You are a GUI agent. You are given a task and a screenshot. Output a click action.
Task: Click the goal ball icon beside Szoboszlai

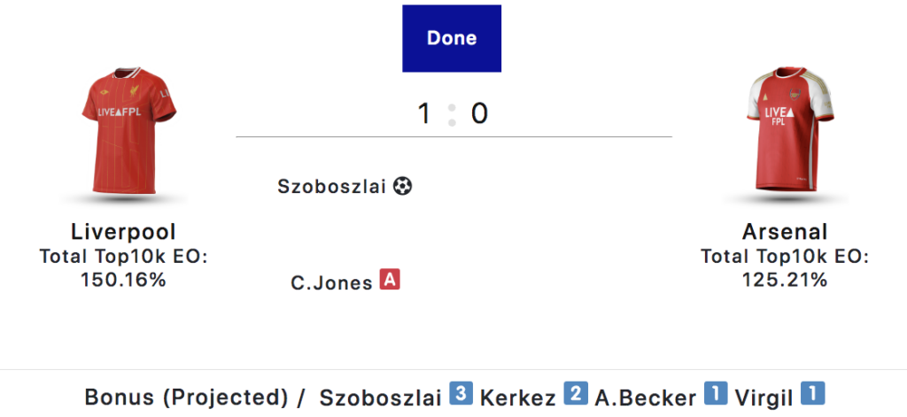click(x=403, y=187)
